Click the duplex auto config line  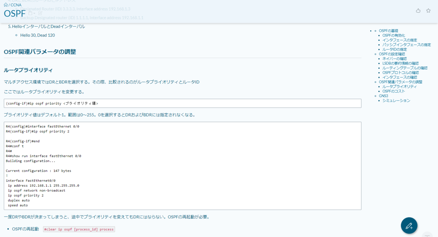[19, 200]
